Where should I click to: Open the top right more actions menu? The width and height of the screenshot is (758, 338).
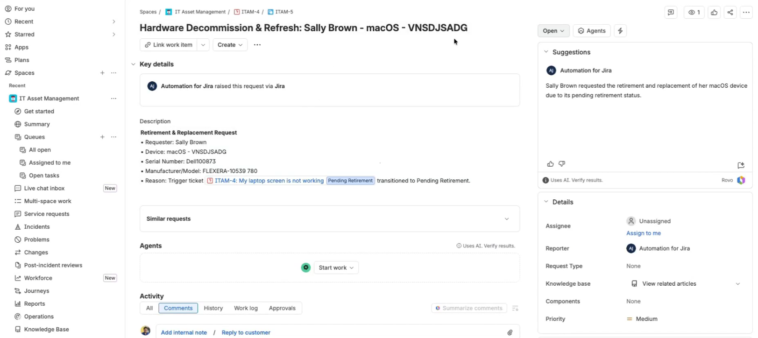coord(746,13)
